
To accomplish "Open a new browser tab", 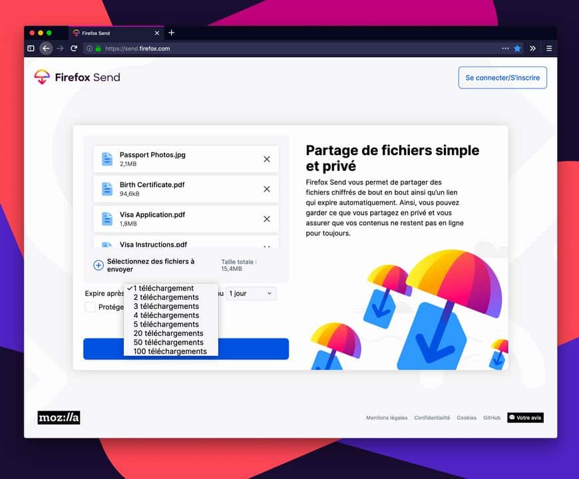I will point(171,33).
